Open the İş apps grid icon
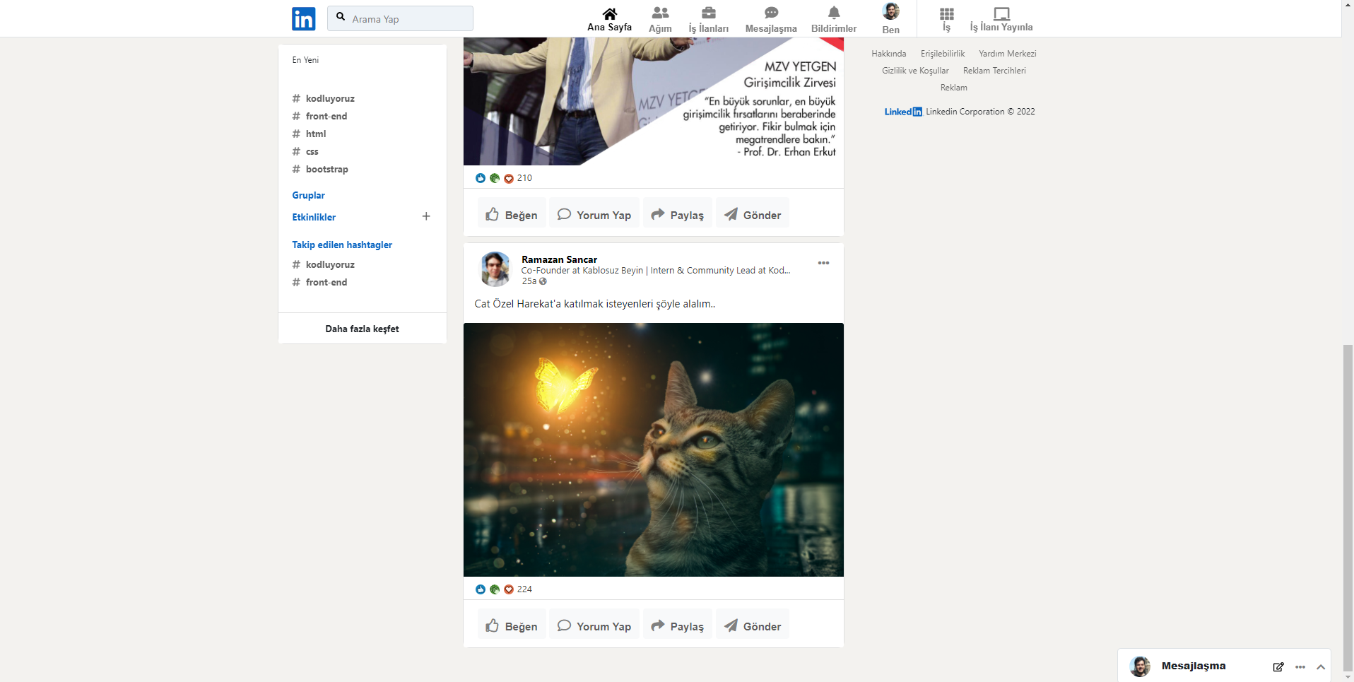 click(x=946, y=14)
